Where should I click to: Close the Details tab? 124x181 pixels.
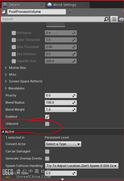coord(42,5)
